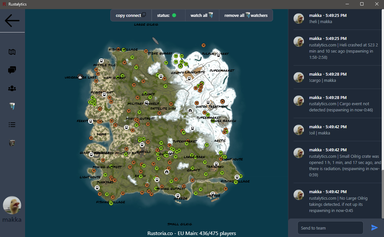Click the copy connect button

click(x=131, y=15)
